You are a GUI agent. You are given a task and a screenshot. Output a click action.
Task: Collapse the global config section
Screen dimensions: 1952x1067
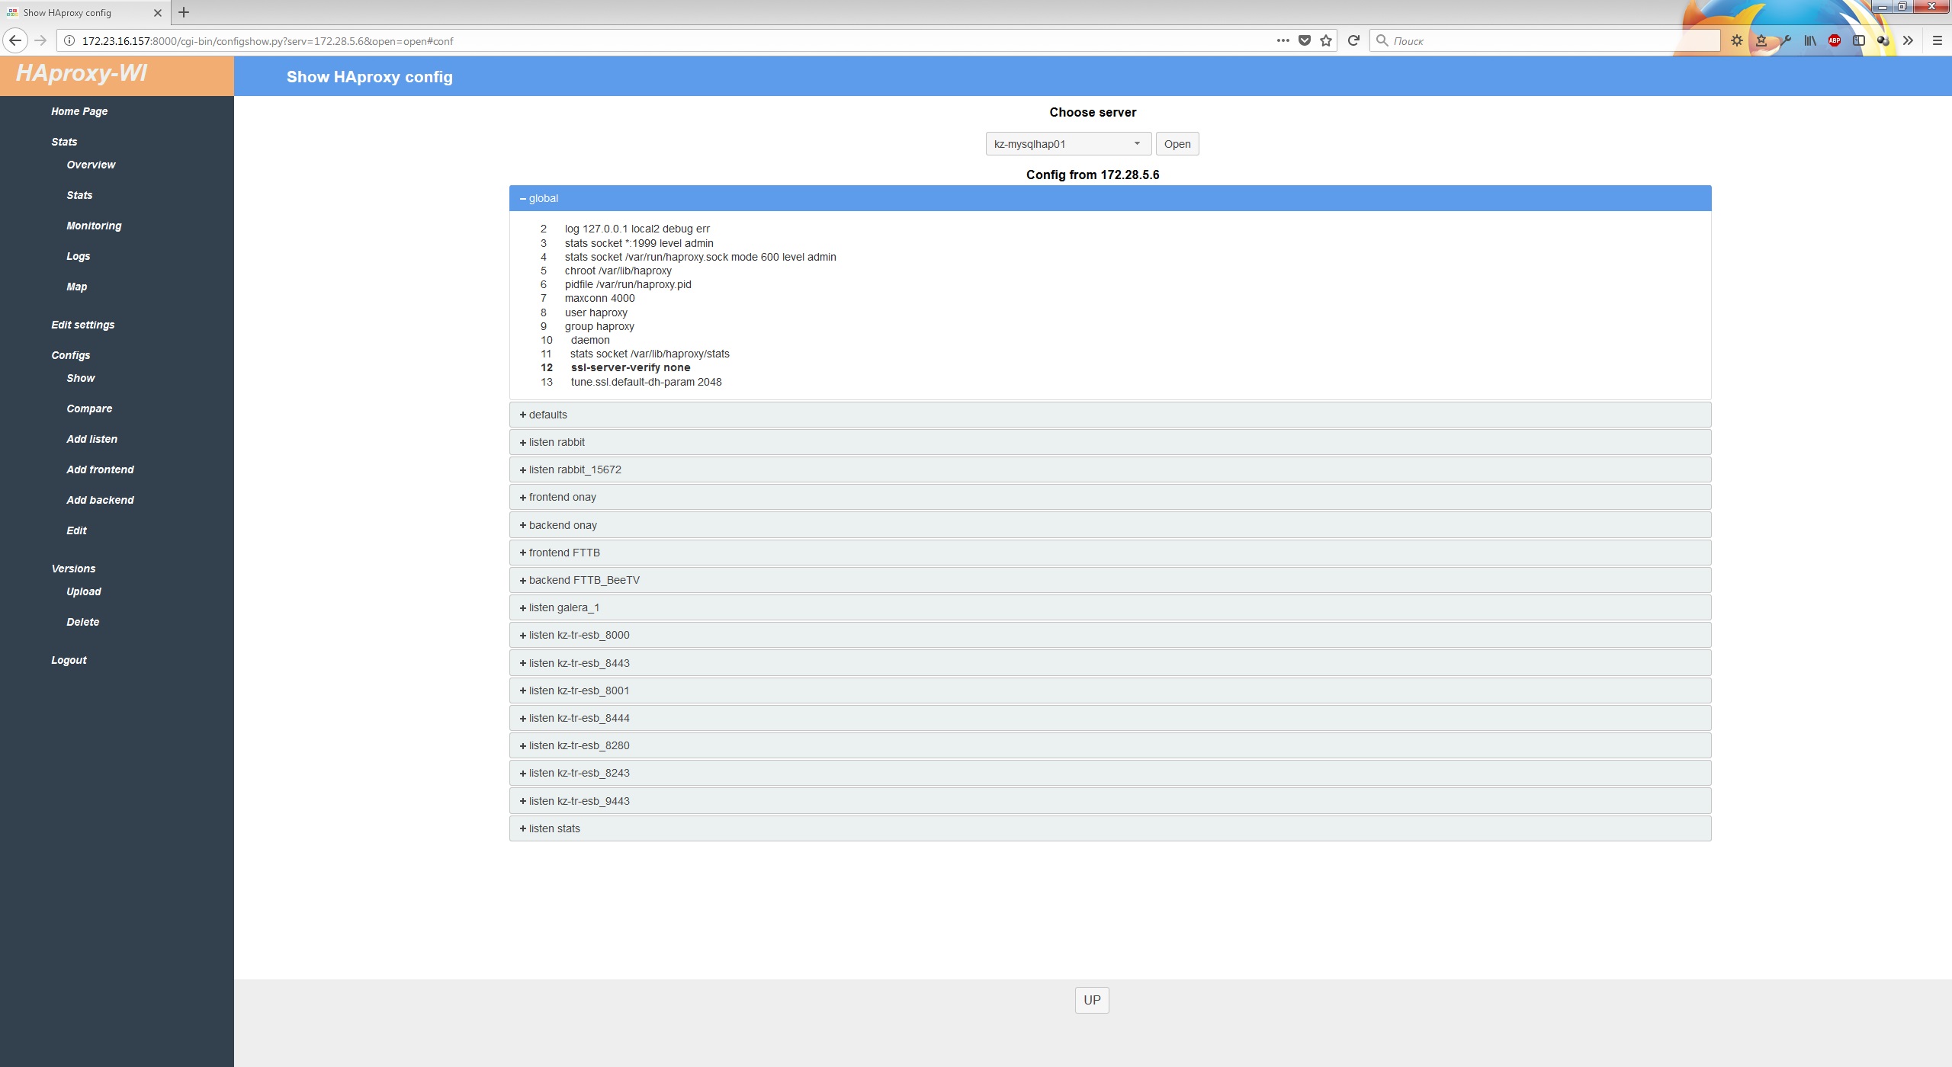pos(1110,198)
